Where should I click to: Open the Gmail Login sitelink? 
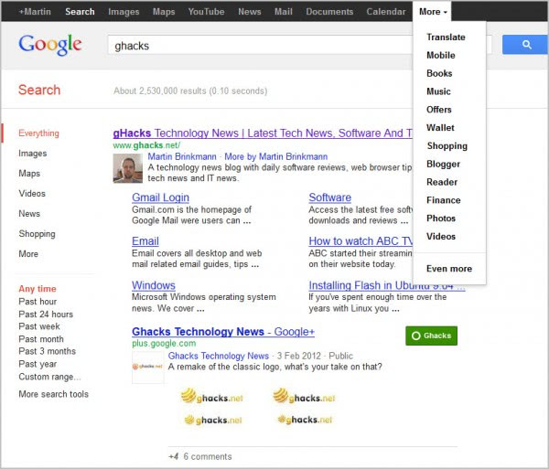[160, 197]
